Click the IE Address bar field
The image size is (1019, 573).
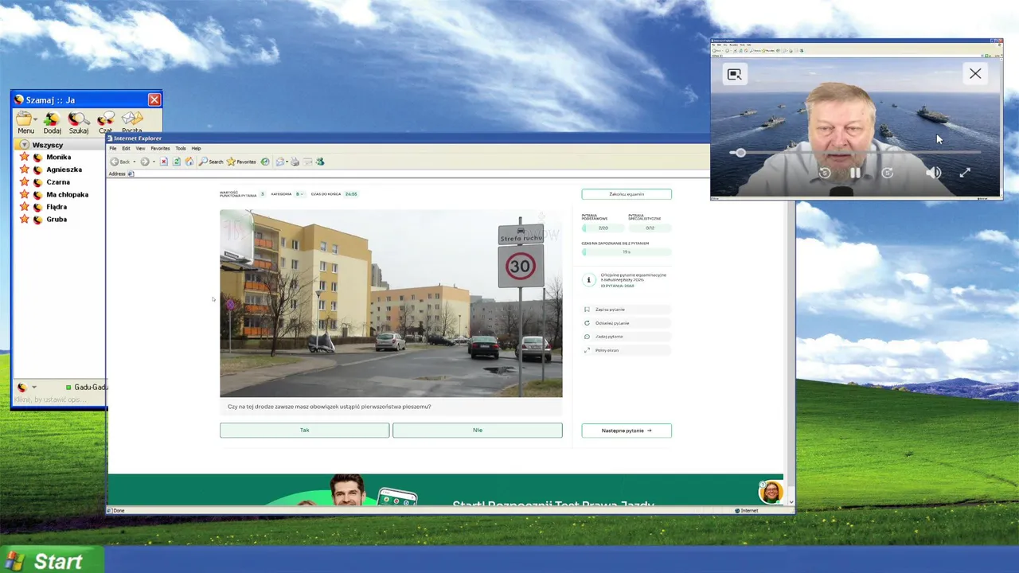pyautogui.click(x=418, y=173)
